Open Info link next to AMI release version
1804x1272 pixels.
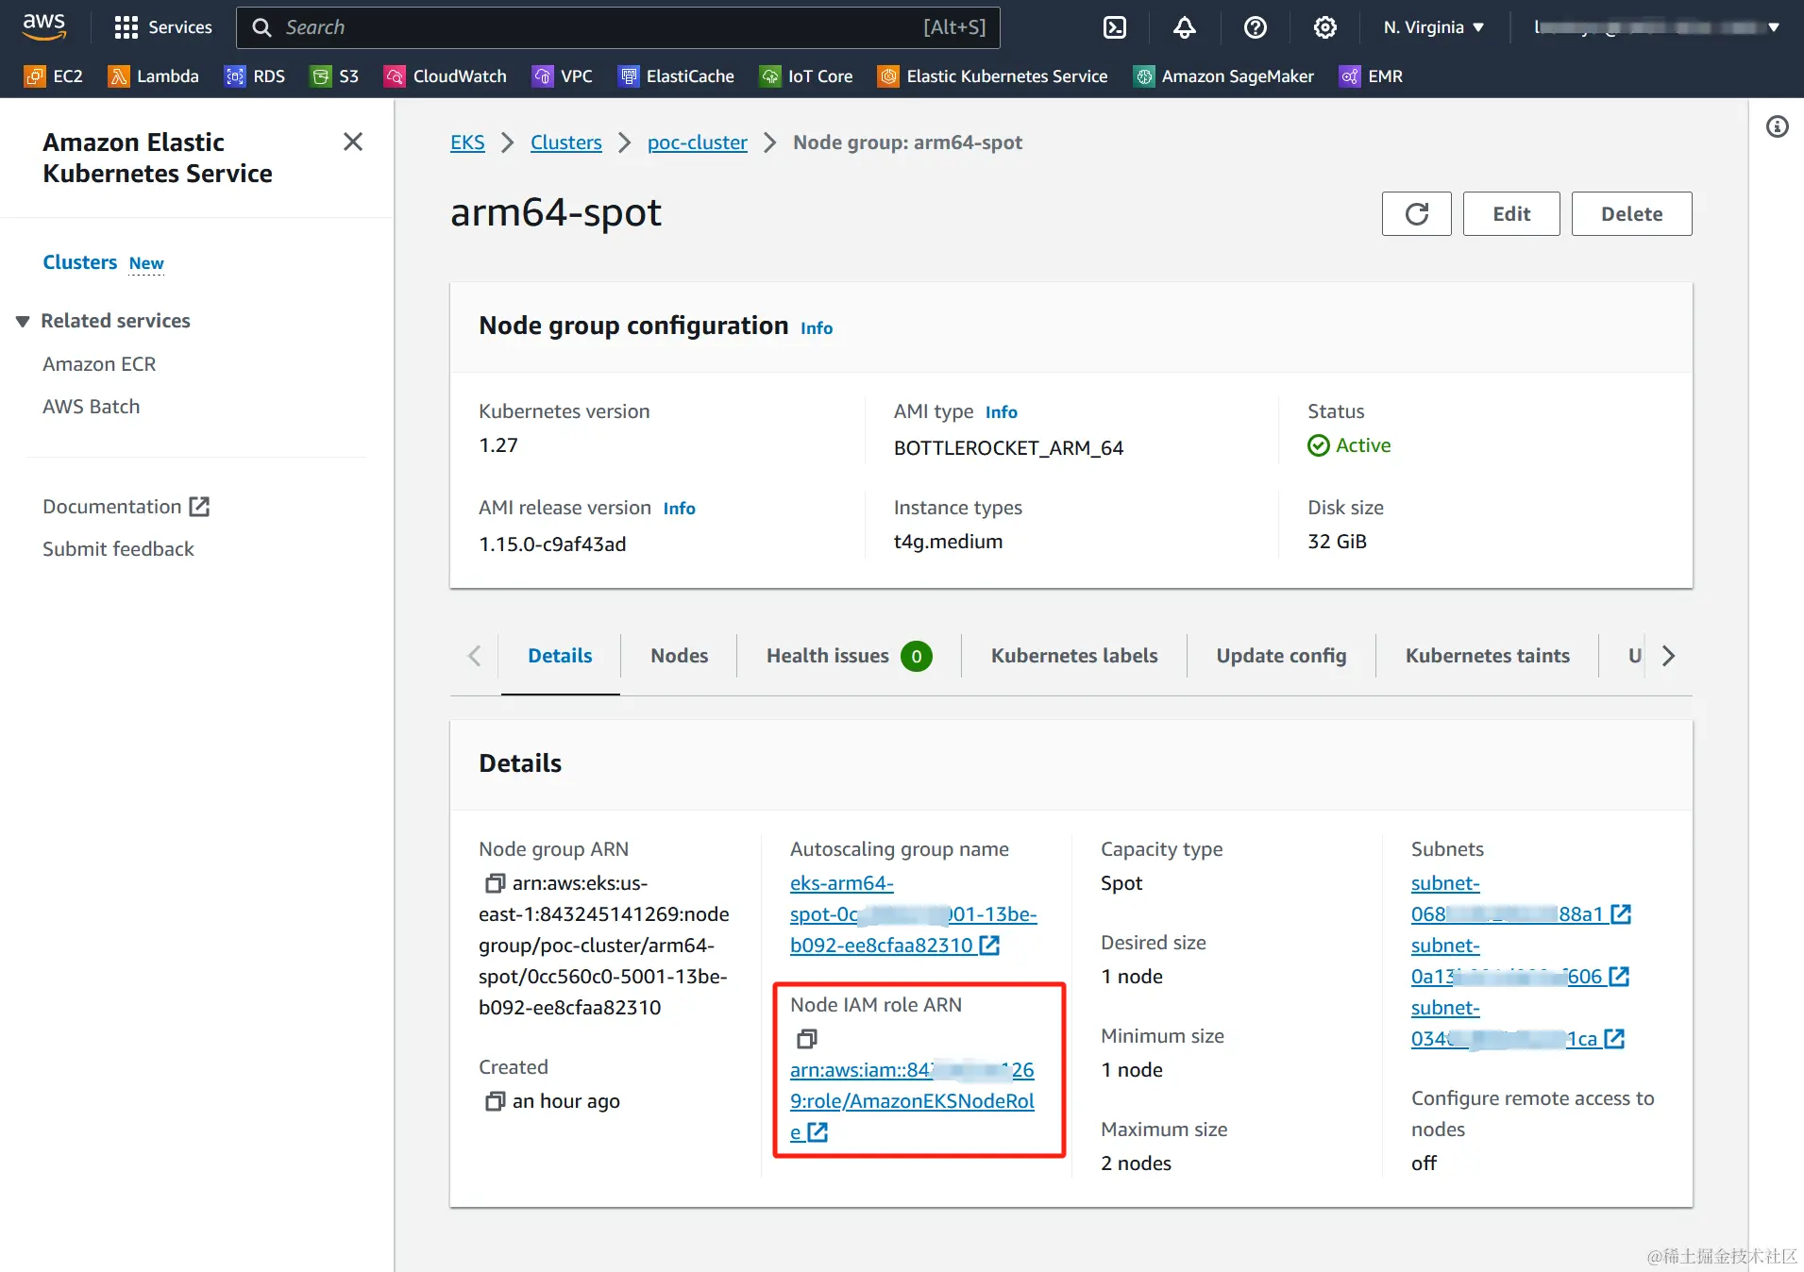click(x=679, y=509)
